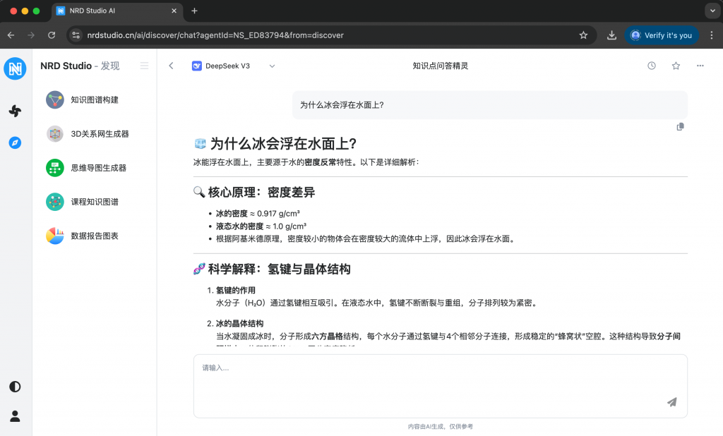Copy the user message with copy icon

pyautogui.click(x=680, y=127)
